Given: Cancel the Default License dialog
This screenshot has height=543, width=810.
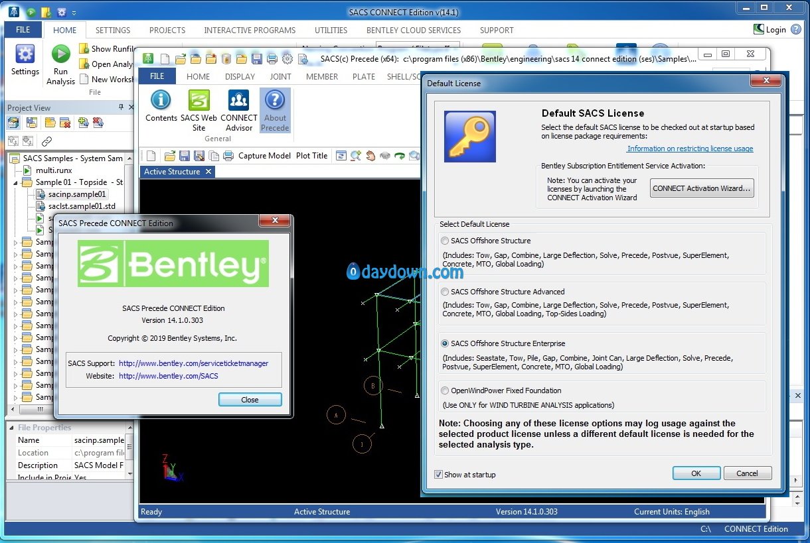Looking at the screenshot, I should point(747,473).
